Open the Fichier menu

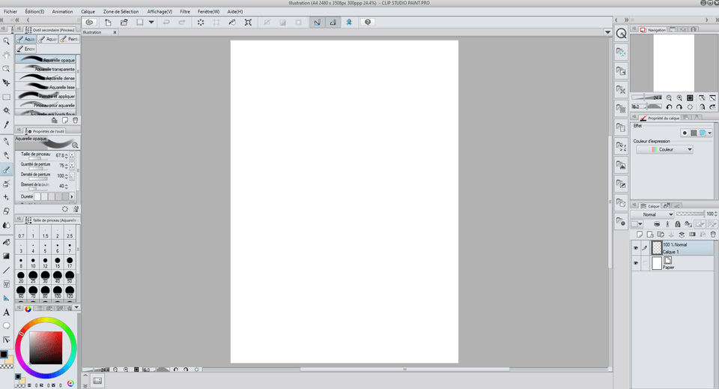(10, 11)
